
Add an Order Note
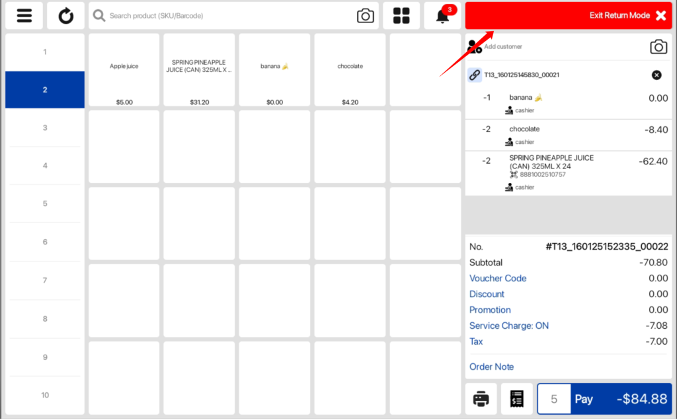click(x=491, y=367)
